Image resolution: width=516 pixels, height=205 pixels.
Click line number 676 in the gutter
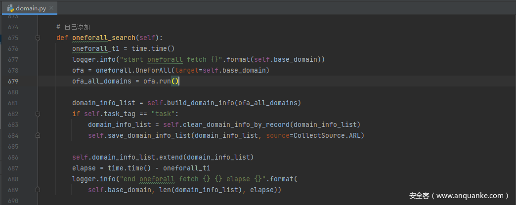coord(13,48)
